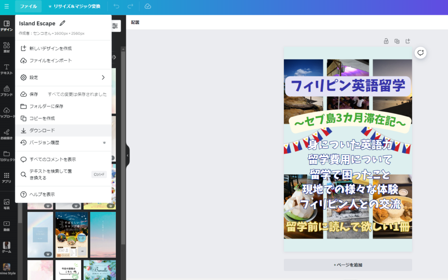Click the add page icon above canvas

pyautogui.click(x=408, y=41)
